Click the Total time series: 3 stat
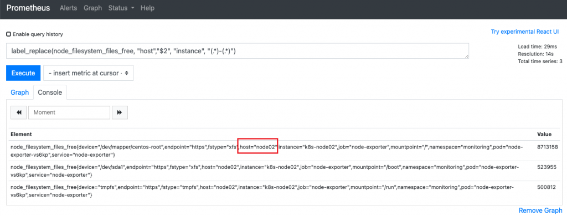The image size is (567, 216). click(x=540, y=61)
